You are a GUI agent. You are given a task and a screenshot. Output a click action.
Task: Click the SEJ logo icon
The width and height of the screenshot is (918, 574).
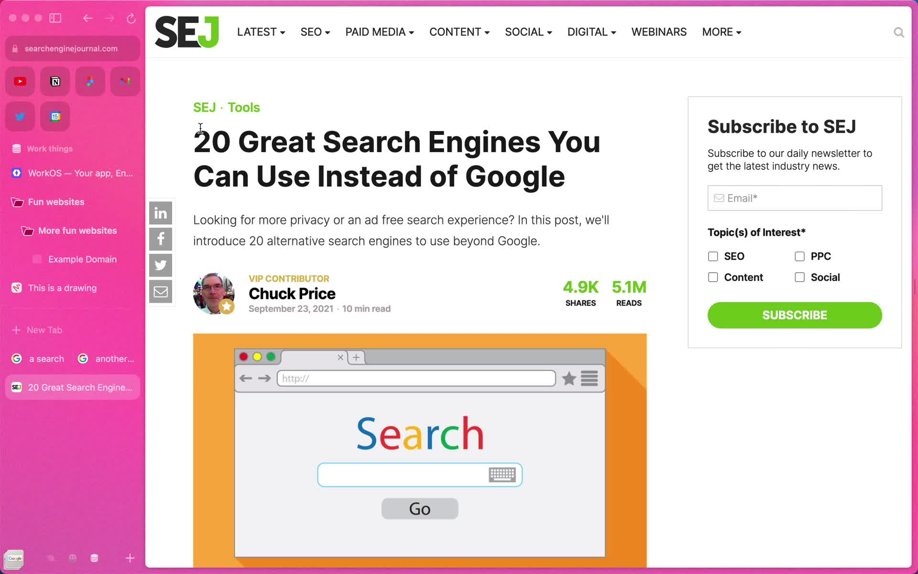click(x=187, y=32)
